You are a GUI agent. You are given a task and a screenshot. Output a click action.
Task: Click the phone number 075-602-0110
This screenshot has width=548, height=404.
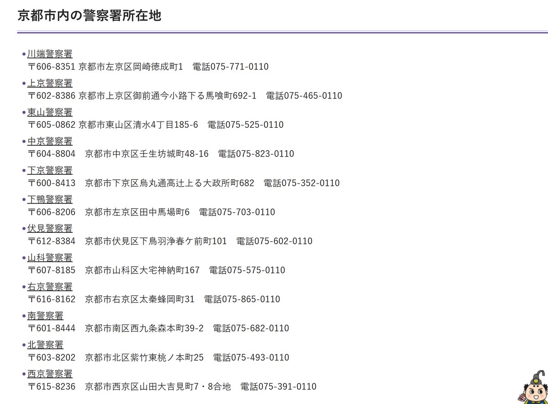click(x=284, y=241)
